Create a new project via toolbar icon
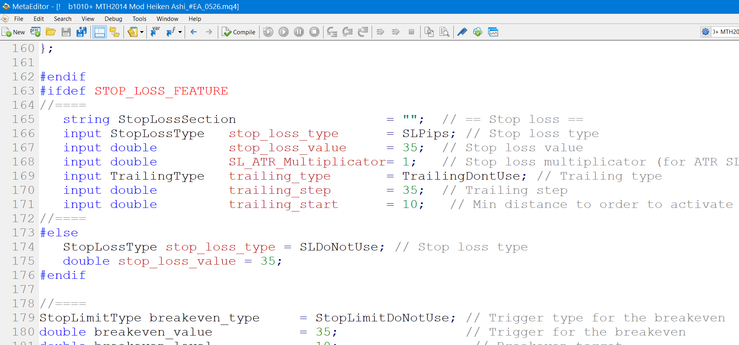Viewport: 739px width, 345px height. tap(36, 32)
